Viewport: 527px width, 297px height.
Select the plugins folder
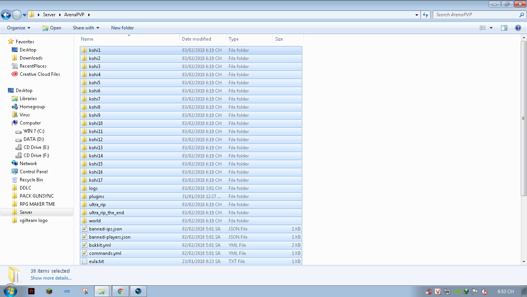point(191,196)
